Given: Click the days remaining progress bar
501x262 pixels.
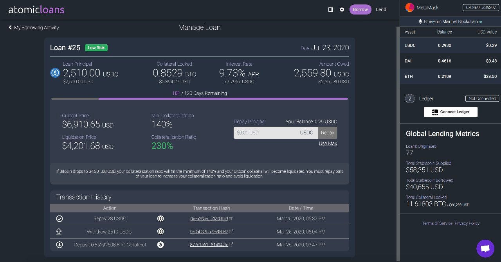Looking at the screenshot, I should pyautogui.click(x=200, y=99).
